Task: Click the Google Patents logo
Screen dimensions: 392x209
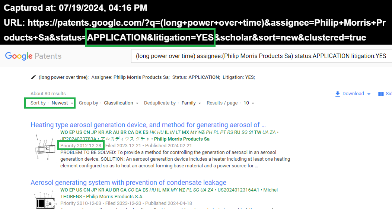Action: [33, 56]
